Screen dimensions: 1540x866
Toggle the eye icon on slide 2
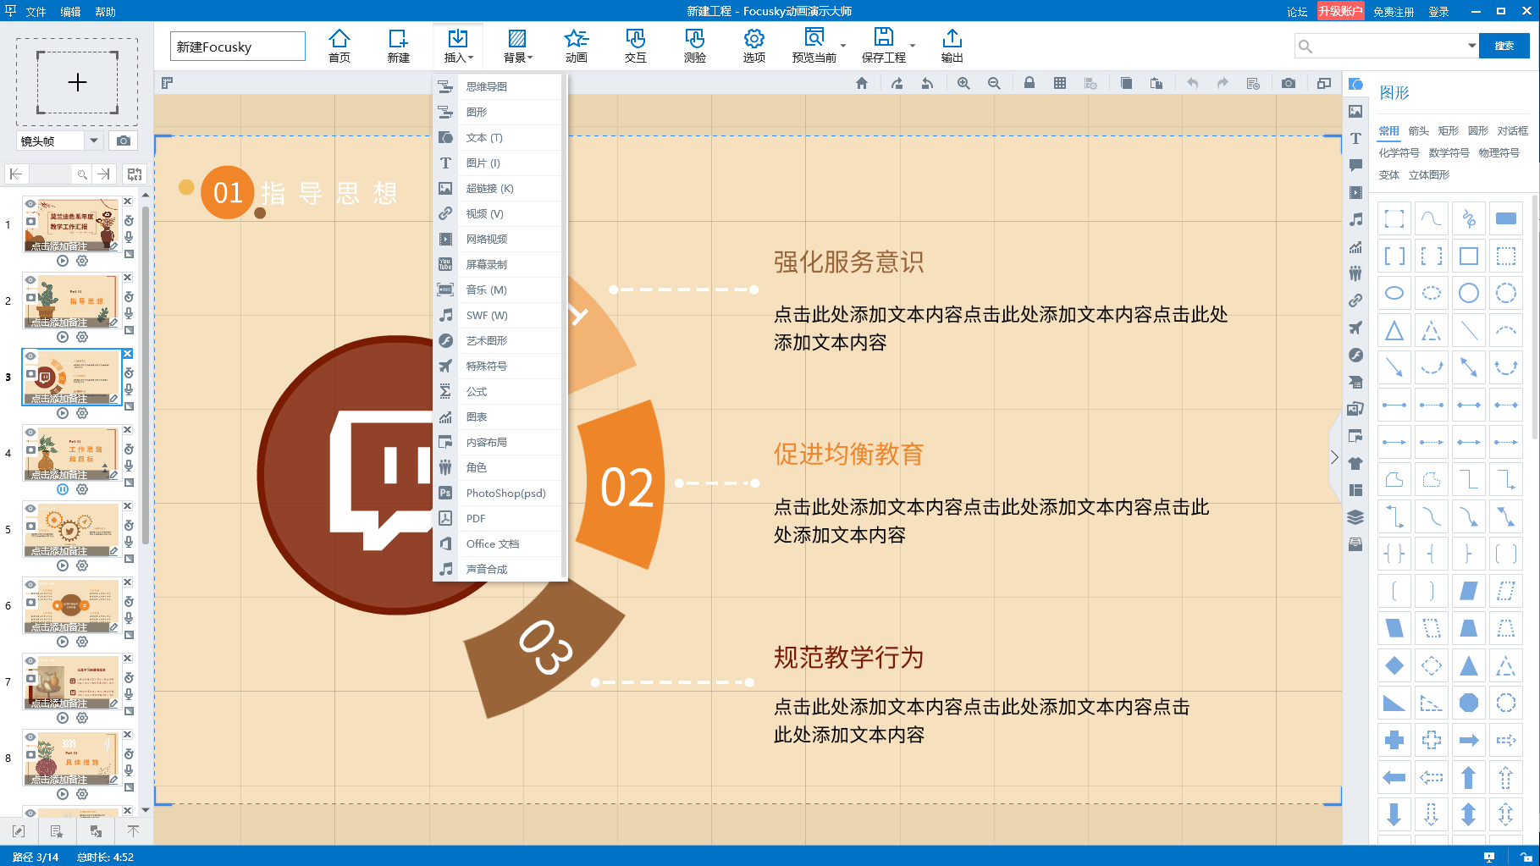[30, 280]
